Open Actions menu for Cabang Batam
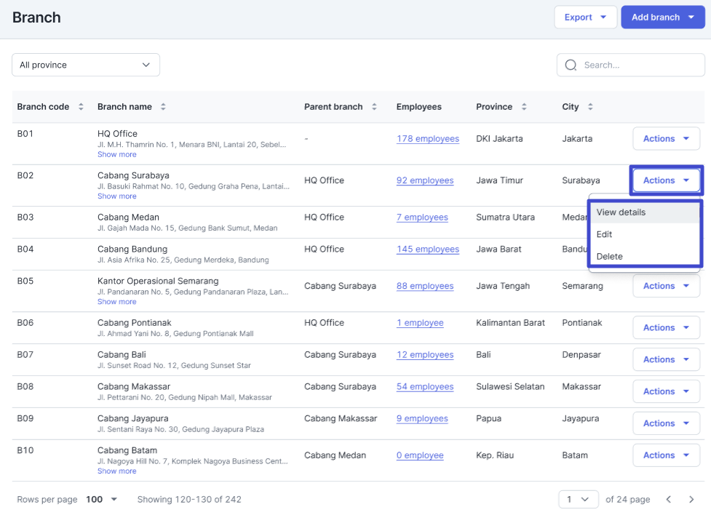 pos(666,455)
